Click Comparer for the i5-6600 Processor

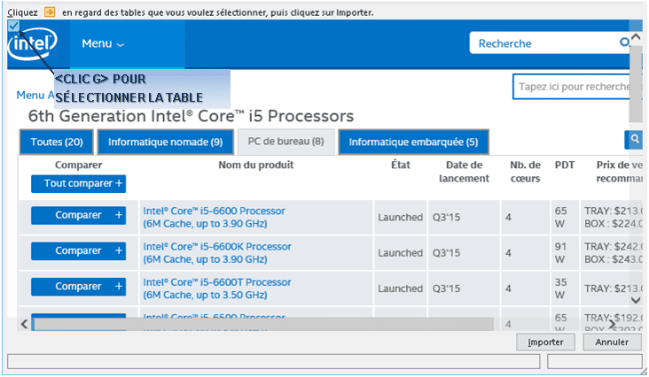pos(79,215)
